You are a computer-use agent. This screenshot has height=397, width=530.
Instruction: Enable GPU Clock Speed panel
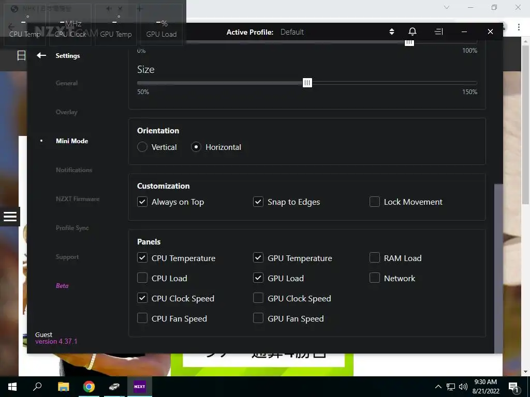tap(258, 298)
